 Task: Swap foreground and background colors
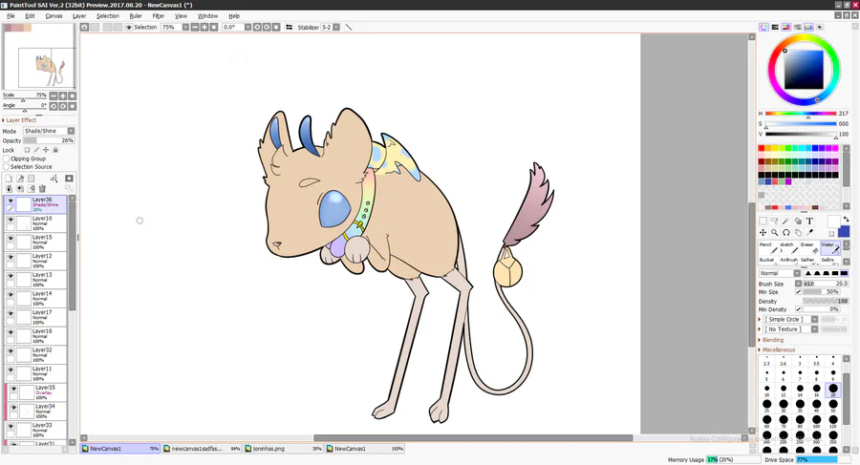[x=846, y=220]
